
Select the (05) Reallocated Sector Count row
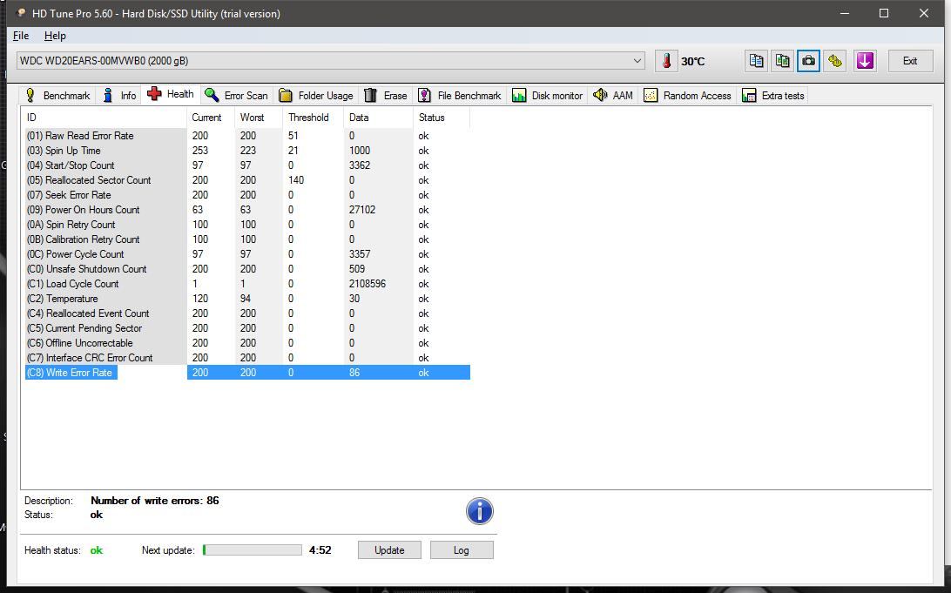pos(247,180)
